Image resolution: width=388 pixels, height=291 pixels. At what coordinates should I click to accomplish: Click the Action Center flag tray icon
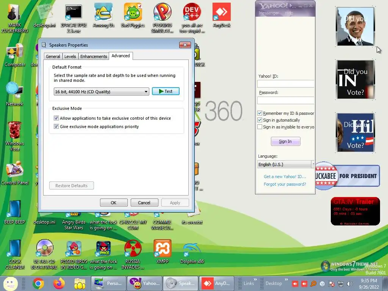(332, 284)
